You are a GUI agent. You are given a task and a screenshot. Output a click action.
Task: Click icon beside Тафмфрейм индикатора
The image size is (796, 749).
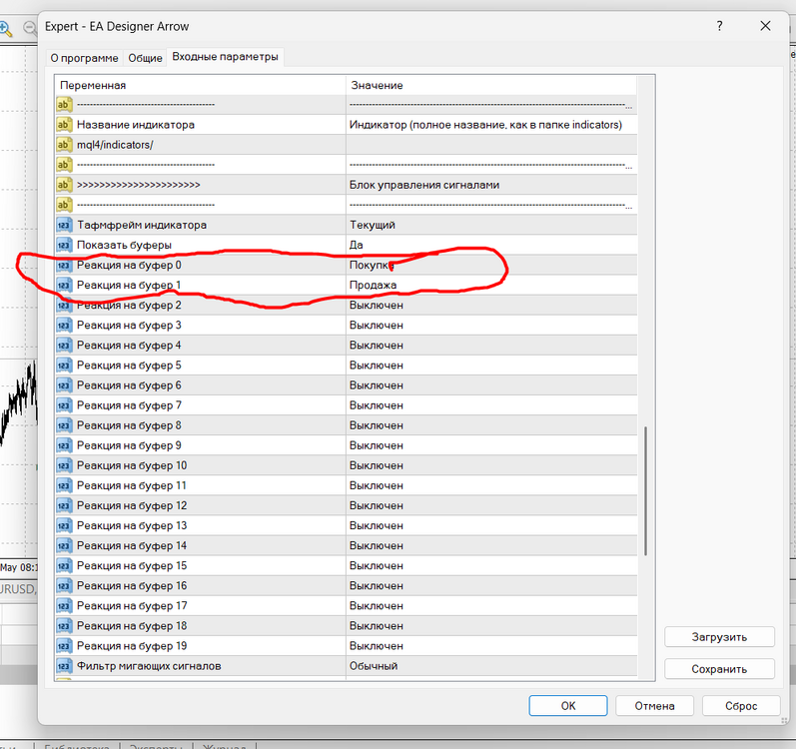pos(64,225)
